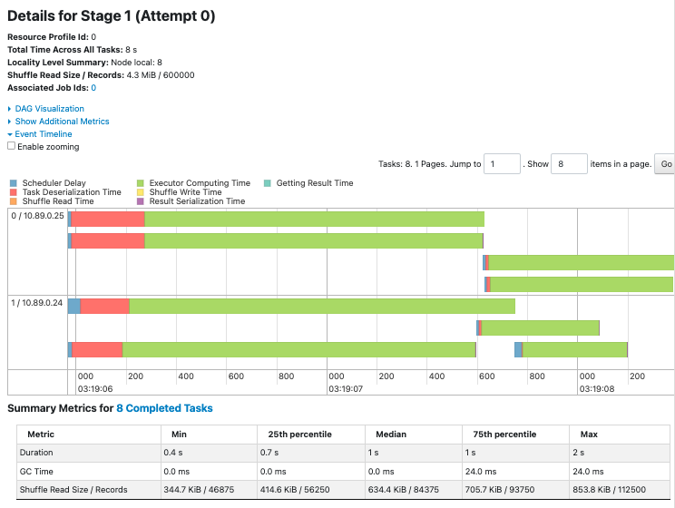Select executor 1's short middle-row task bar
Screen dimensions: 675x508
[538, 328]
